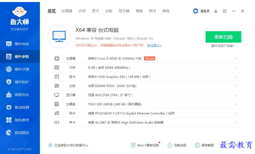Click the Win11更新检测 windows icon
This screenshot has width=255, height=154.
[x=133, y=145]
